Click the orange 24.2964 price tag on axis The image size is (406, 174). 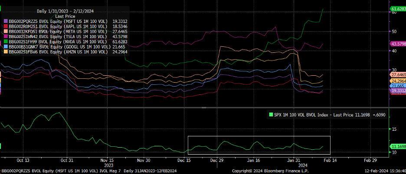click(x=397, y=81)
